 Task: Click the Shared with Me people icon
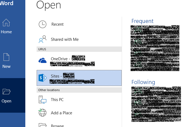point(43,39)
